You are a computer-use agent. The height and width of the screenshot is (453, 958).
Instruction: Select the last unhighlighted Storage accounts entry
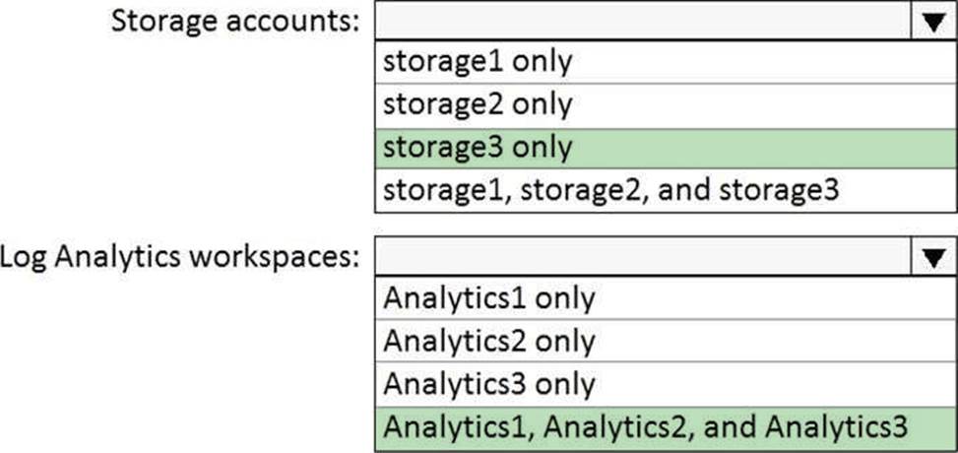tap(610, 189)
